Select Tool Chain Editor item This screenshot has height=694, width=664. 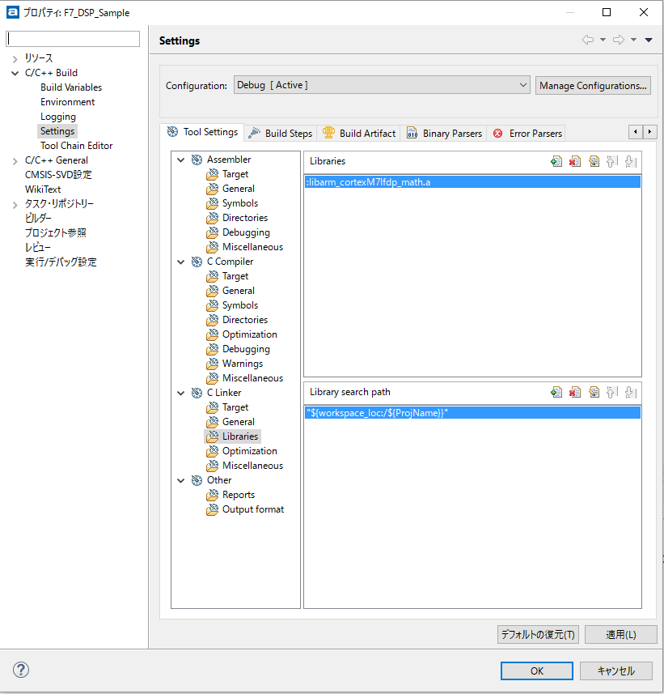click(x=77, y=146)
